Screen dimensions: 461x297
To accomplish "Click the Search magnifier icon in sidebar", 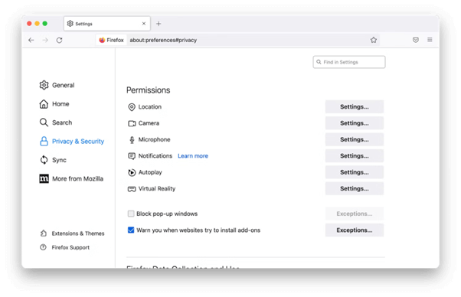I will tap(44, 122).
